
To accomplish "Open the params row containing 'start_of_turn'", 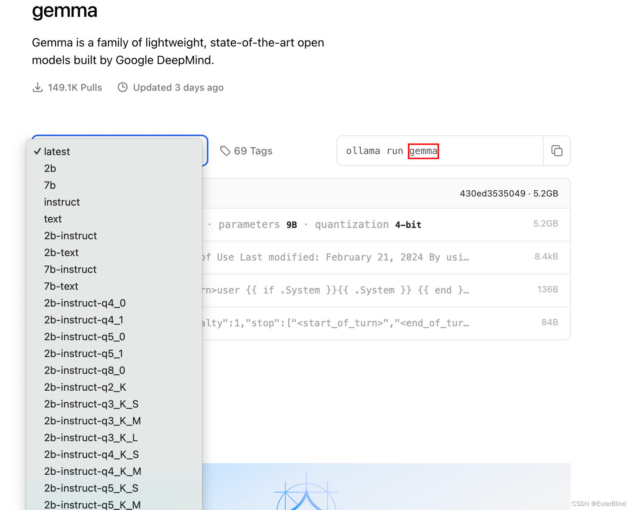I will [386, 323].
